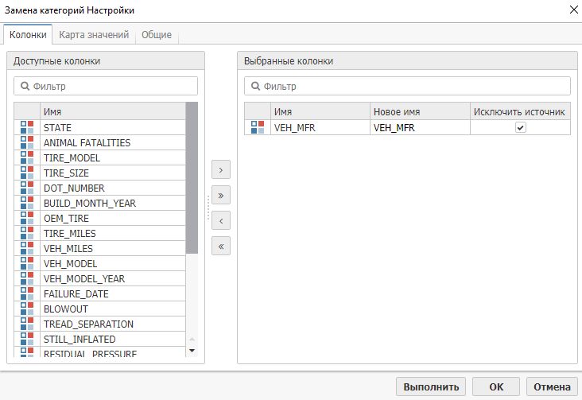Screen dimensions: 582x400
Task: Click the column type icon beside STATE
Action: tap(26, 127)
